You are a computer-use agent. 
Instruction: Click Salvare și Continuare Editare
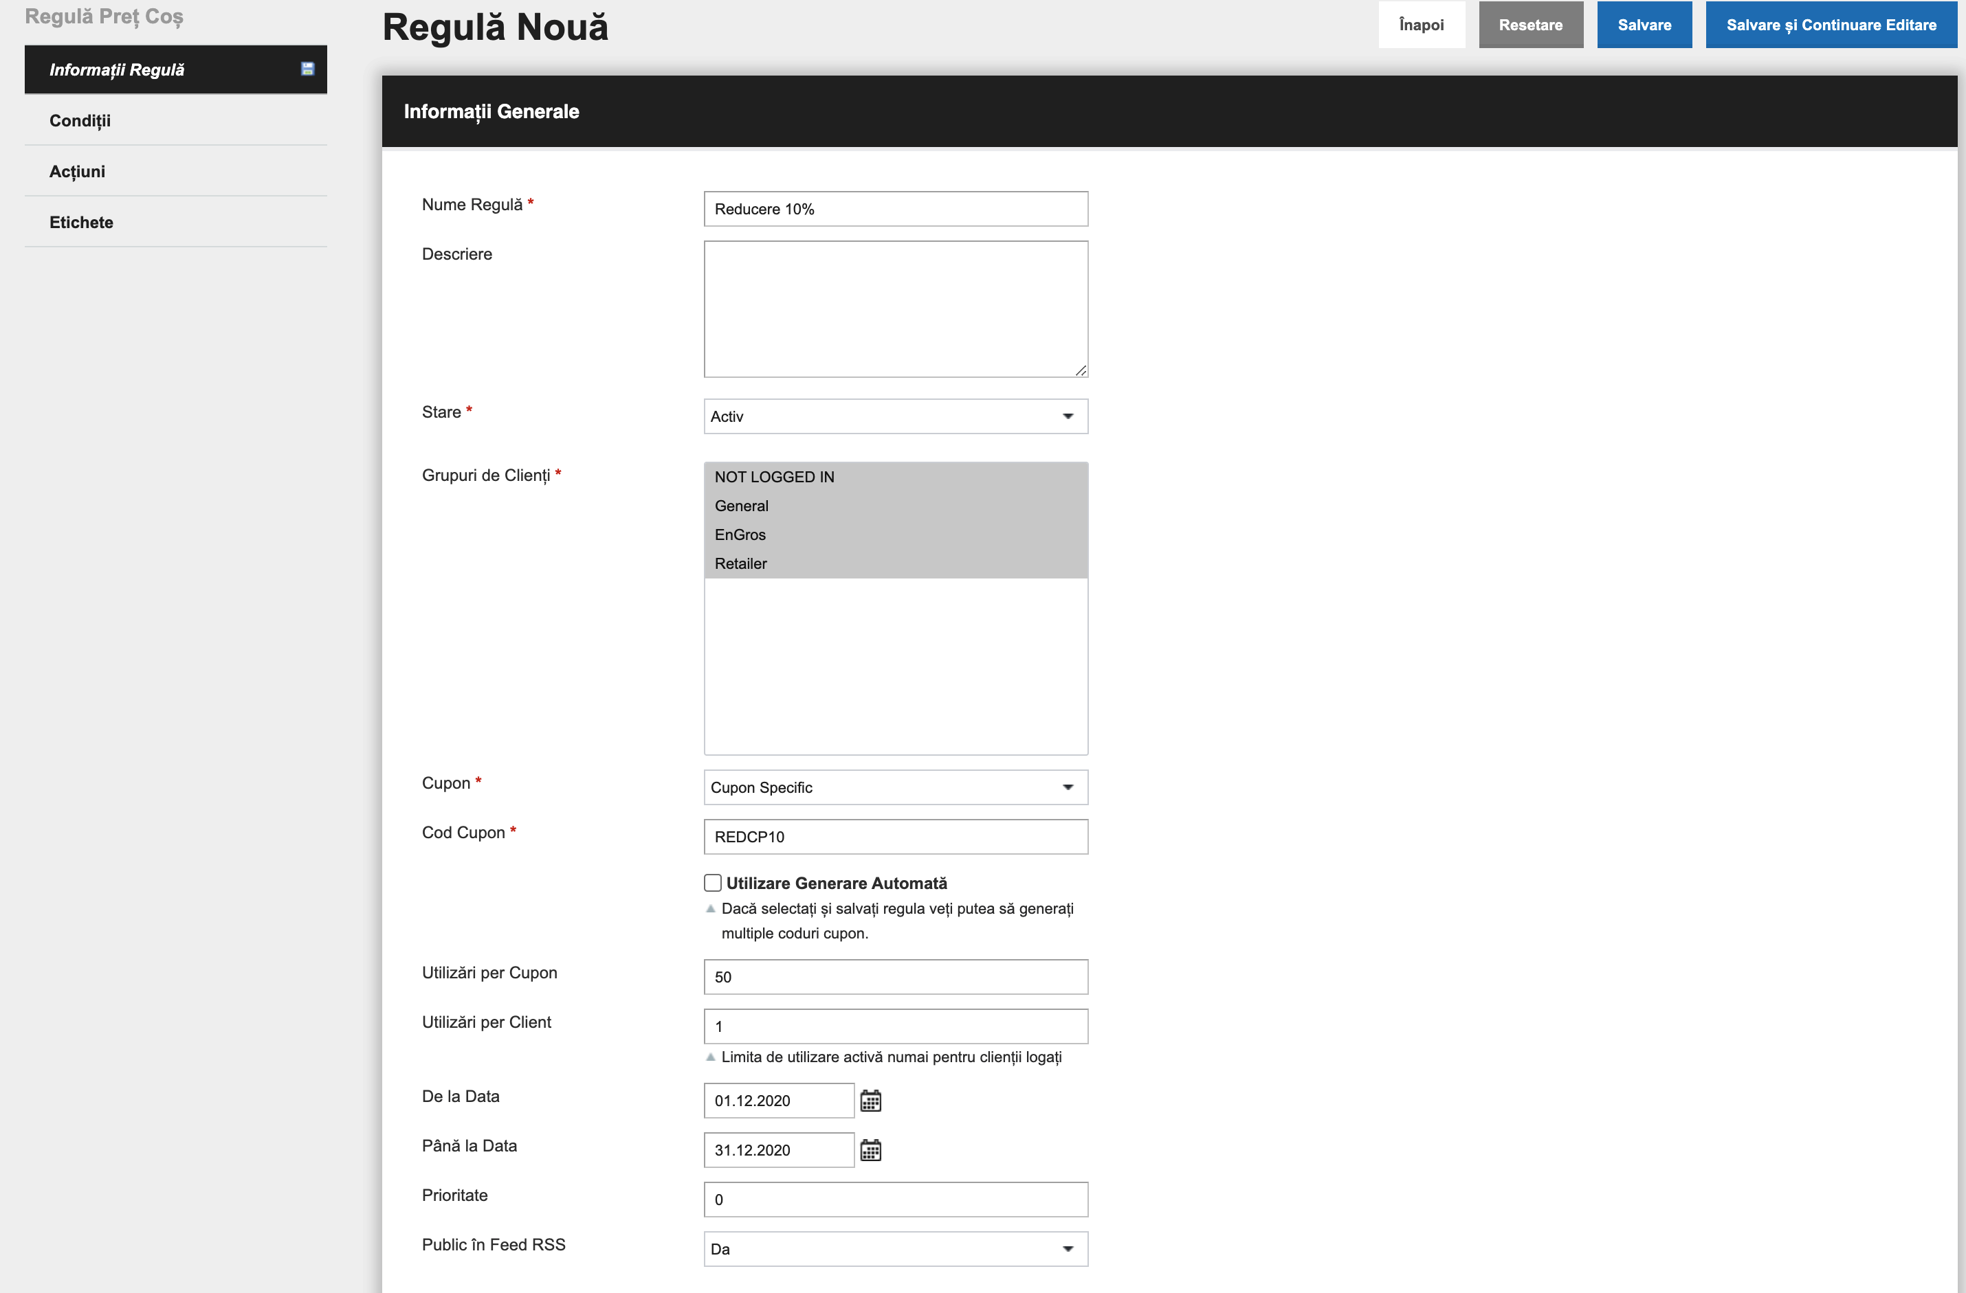[x=1831, y=25]
